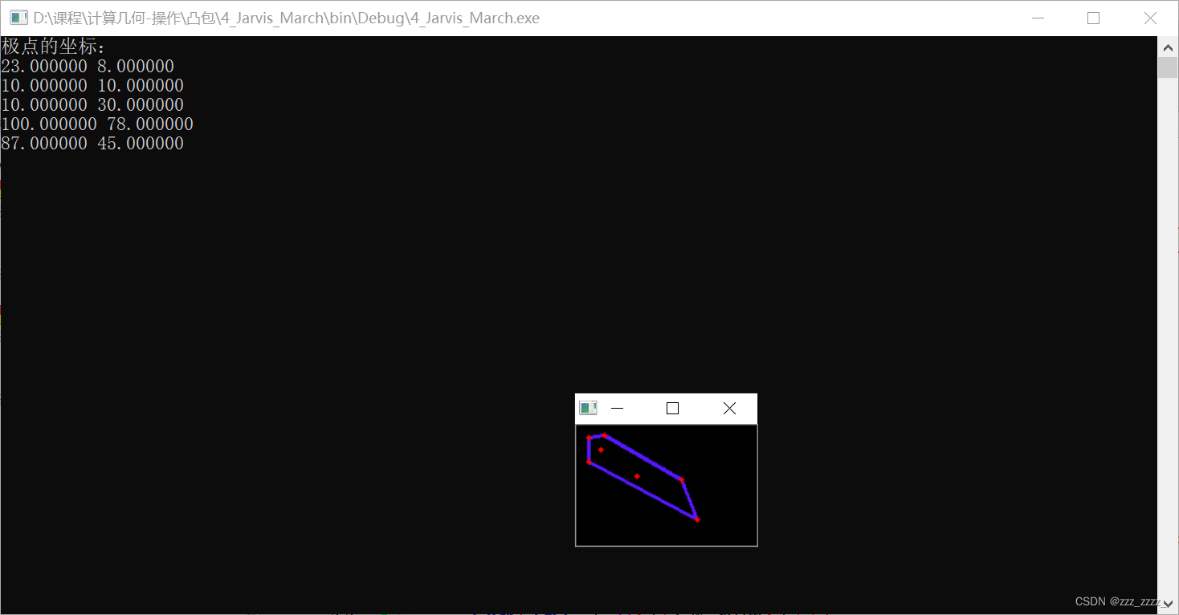Click the output line 10.000000 10.000000
This screenshot has width=1179, height=615.
(92, 85)
